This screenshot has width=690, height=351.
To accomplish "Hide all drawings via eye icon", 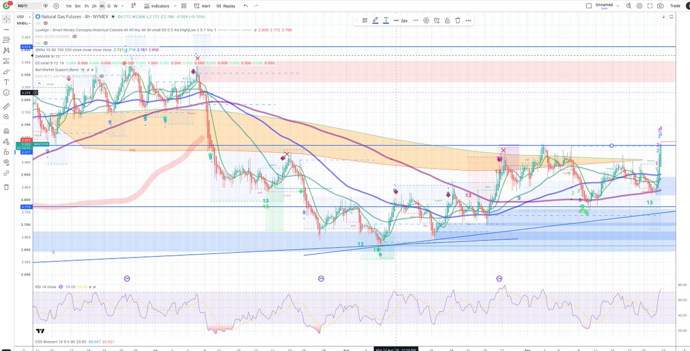I will coord(7,163).
